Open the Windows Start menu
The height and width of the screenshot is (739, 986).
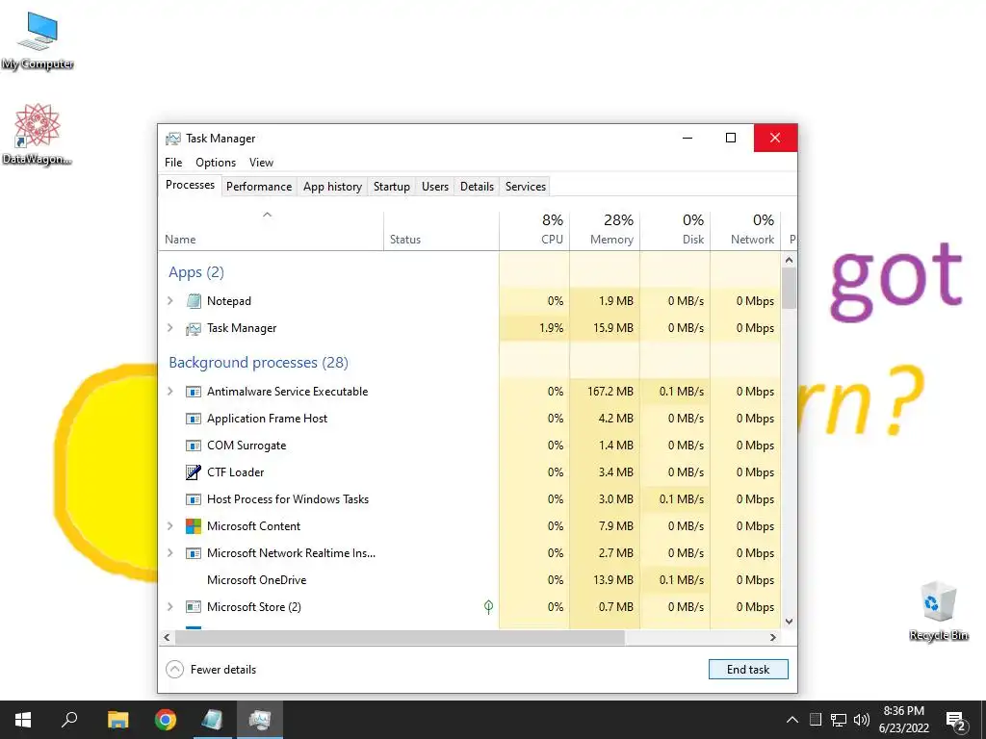tap(23, 720)
